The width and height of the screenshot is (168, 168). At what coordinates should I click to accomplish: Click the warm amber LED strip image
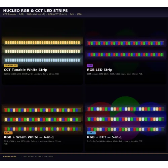point(43,43)
